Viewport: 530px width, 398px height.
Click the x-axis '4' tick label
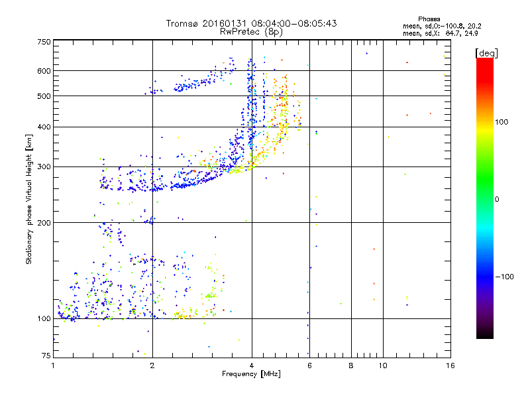click(252, 365)
